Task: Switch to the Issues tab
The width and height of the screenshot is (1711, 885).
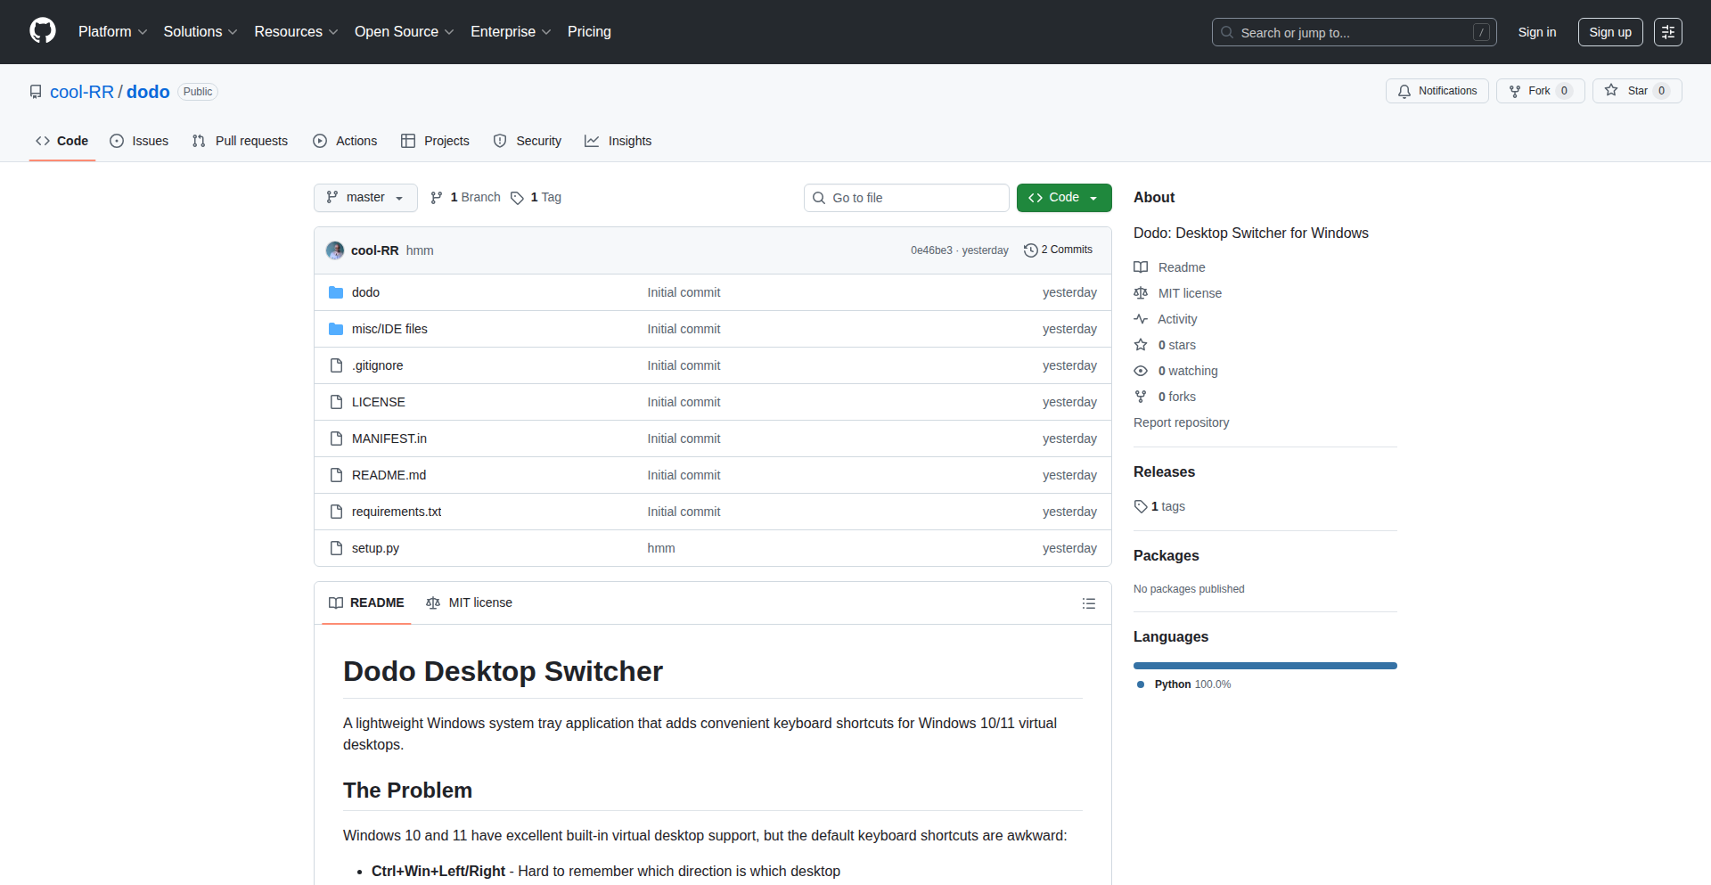Action: (139, 141)
